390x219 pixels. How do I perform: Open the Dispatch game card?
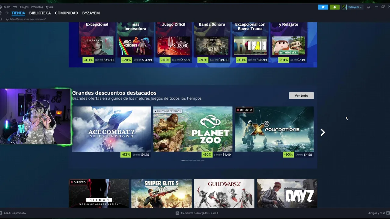click(x=250, y=46)
